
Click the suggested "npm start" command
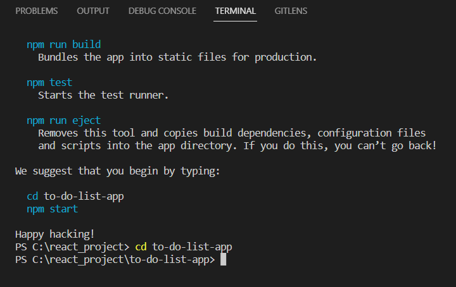coord(52,209)
